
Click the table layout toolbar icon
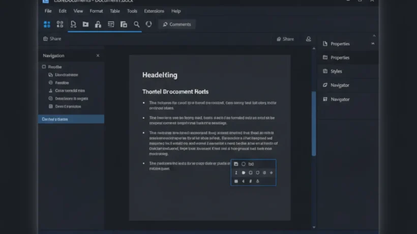111,24
